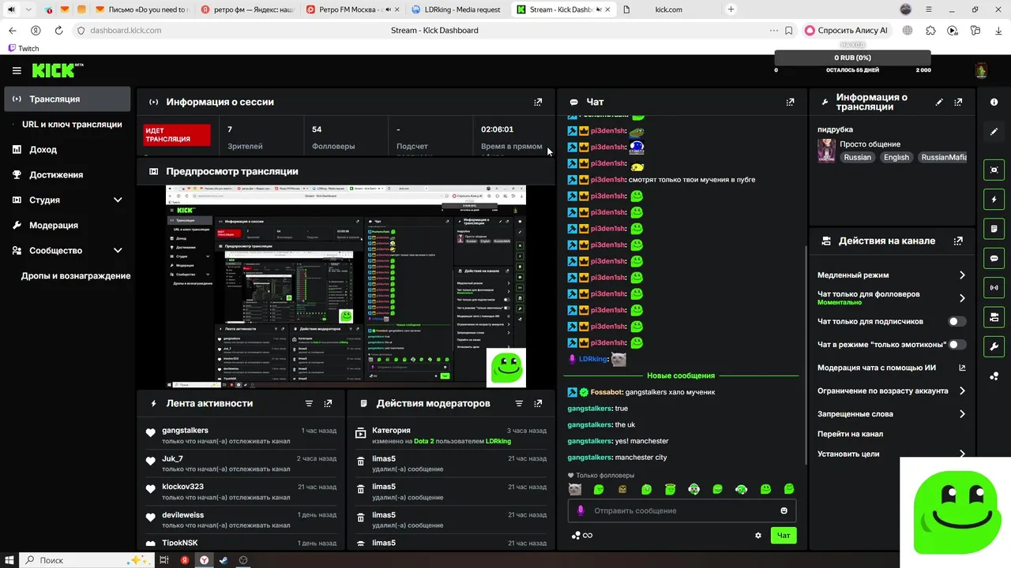Image resolution: width=1011 pixels, height=568 pixels.
Task: Switch to the Ретро FM Москва browser tab
Action: [x=351, y=9]
